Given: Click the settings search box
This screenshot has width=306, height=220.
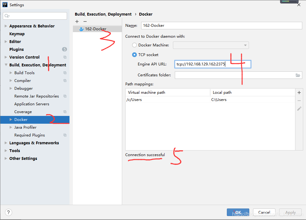Looking at the screenshot, I should point(35,16).
